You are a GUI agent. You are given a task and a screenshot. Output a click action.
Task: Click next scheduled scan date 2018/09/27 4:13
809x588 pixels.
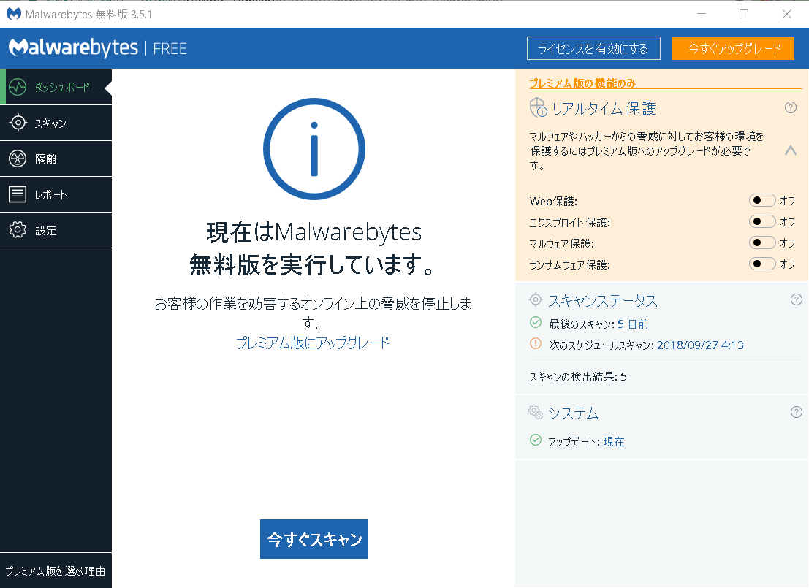(x=700, y=345)
